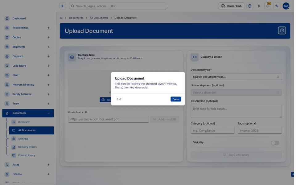
Task: Click the Load Board search icon
Action: pos(7,66)
